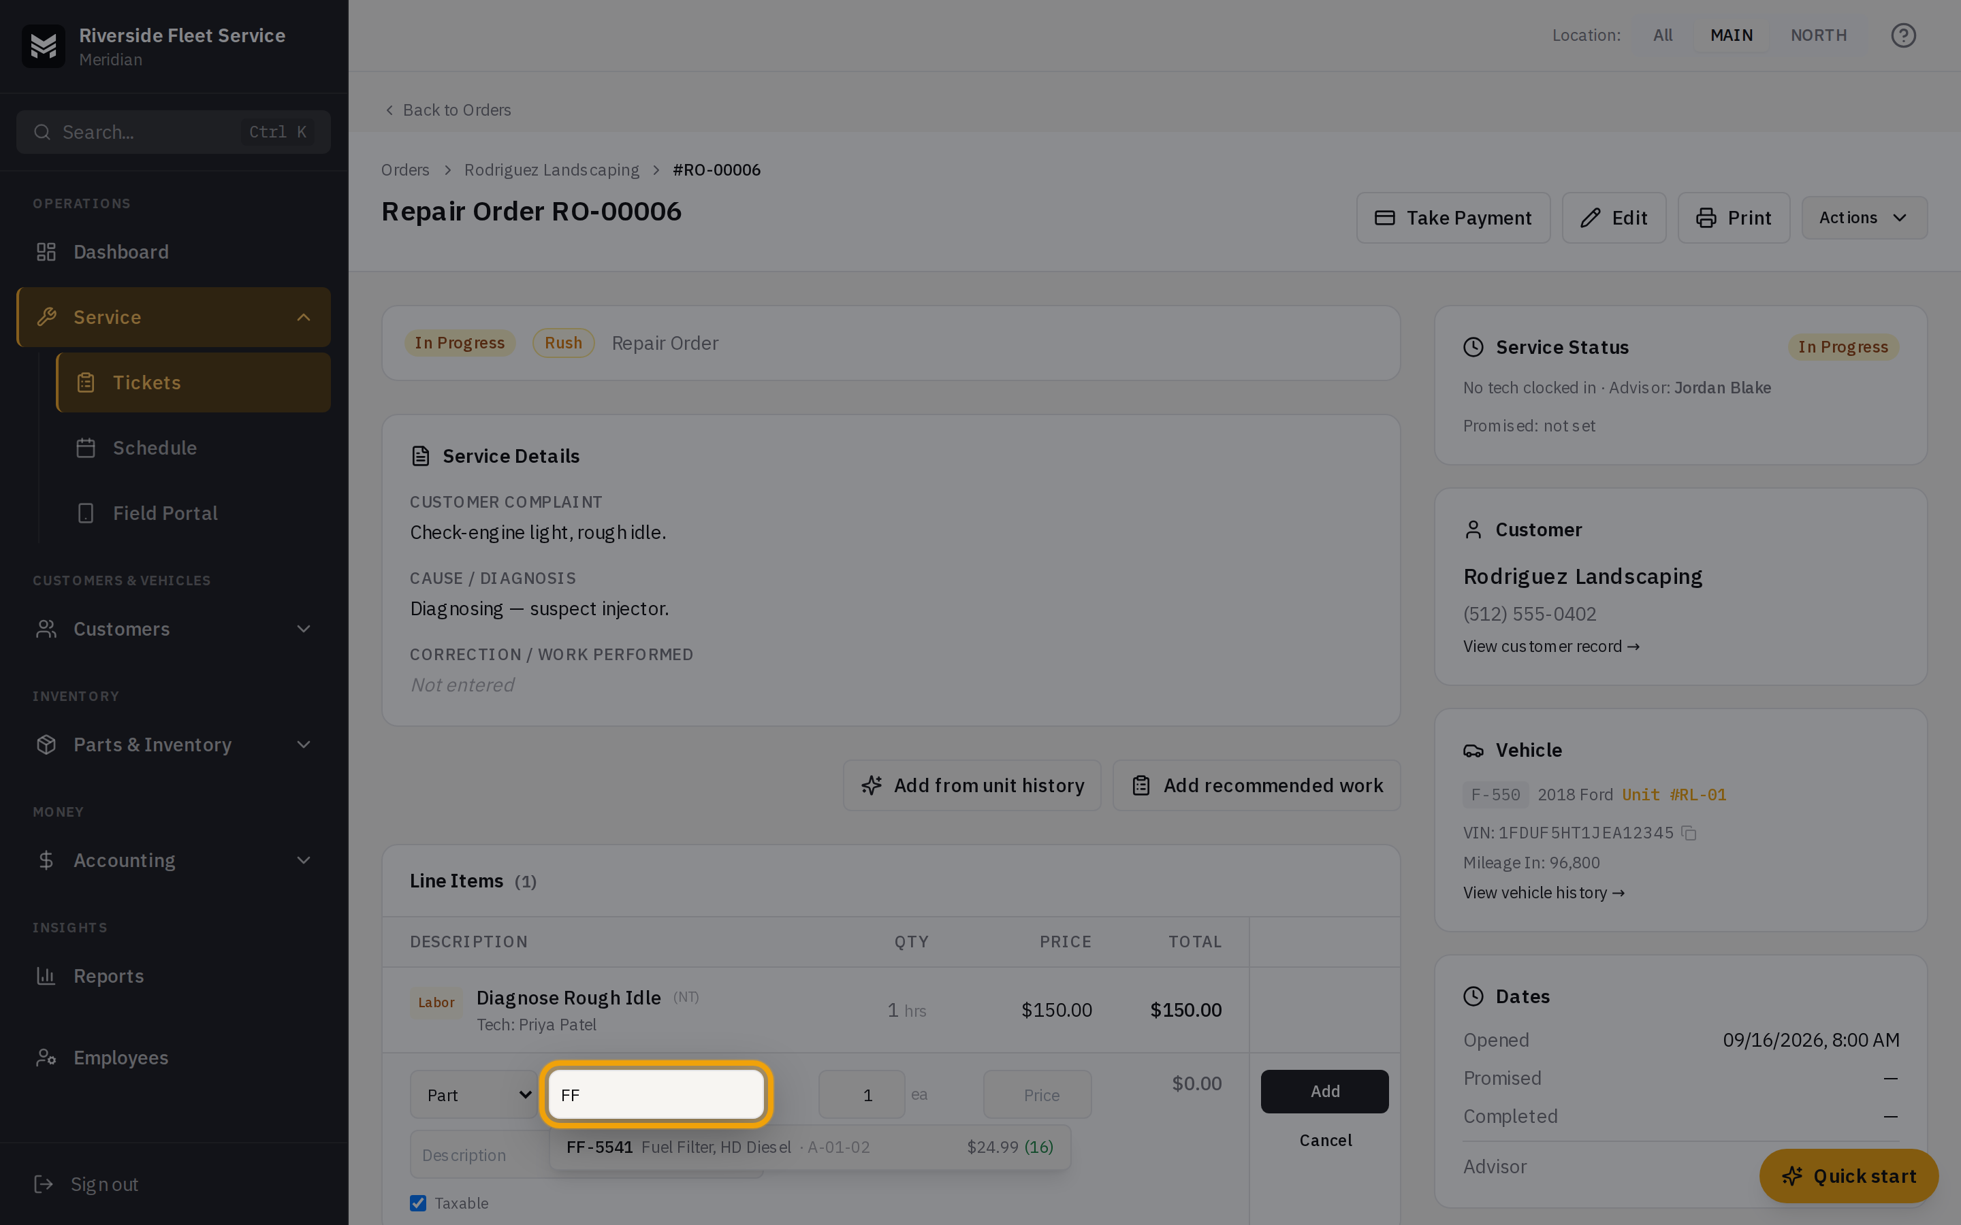The height and width of the screenshot is (1225, 1961).
Task: Expand the Accounting sidebar section
Action: 174,860
